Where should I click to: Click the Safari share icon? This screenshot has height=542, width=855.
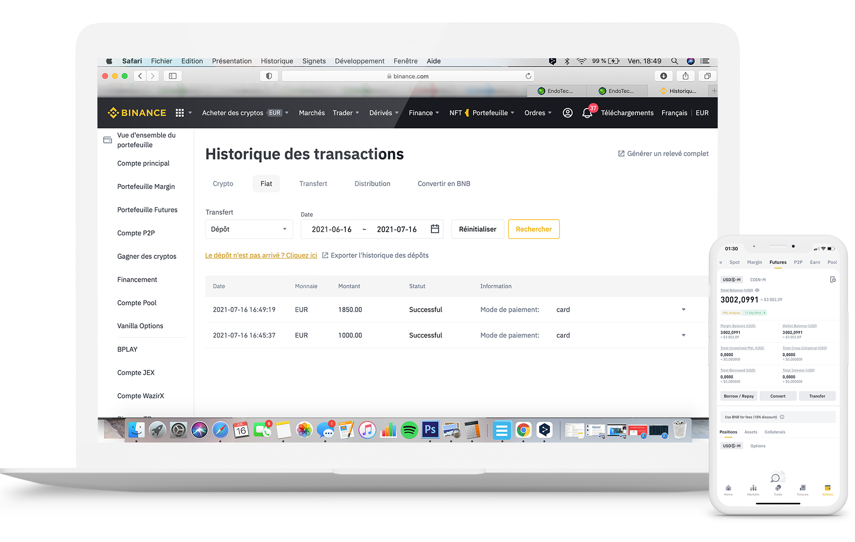tap(685, 76)
